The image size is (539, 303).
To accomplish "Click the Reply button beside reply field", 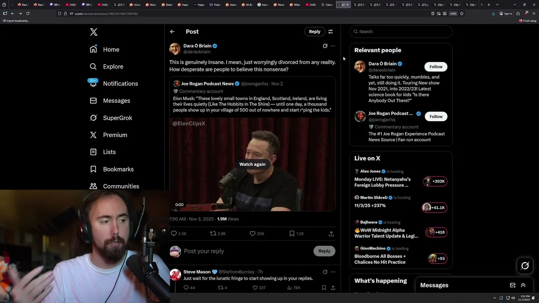I will pyautogui.click(x=324, y=251).
